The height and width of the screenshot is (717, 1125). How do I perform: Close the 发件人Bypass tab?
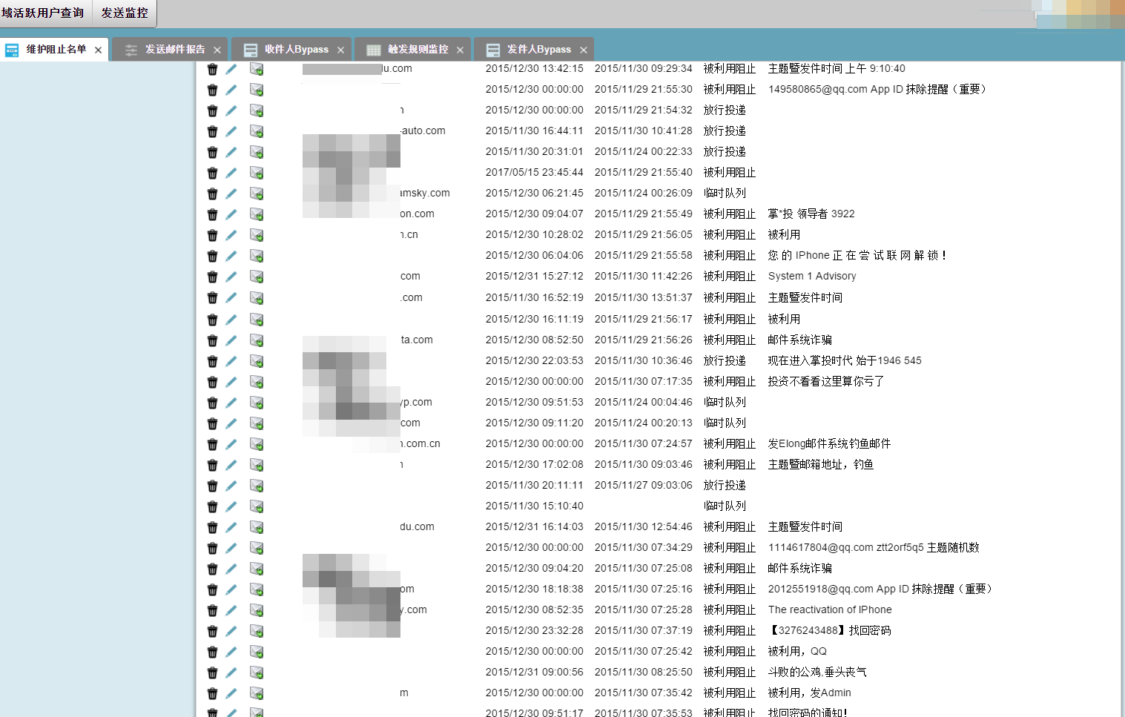(x=584, y=50)
